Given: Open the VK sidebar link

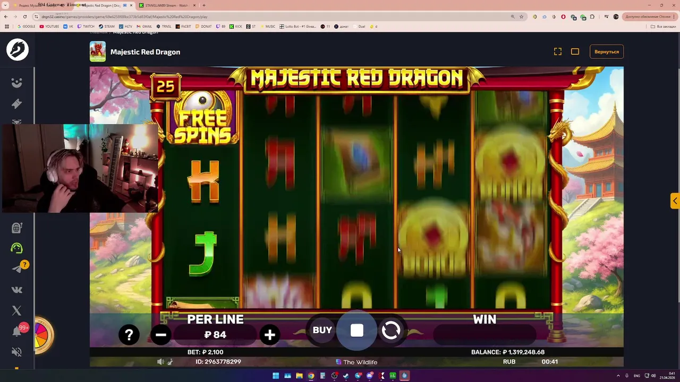Looking at the screenshot, I should (x=17, y=290).
